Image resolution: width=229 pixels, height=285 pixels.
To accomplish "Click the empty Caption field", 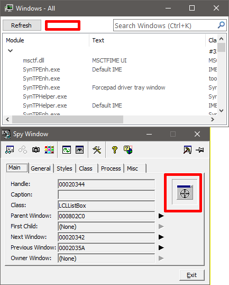I will [x=106, y=195].
